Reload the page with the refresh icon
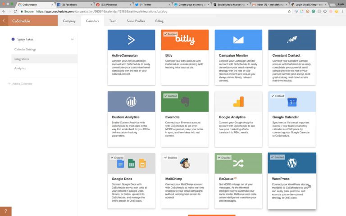The width and height of the screenshot is (346, 216). [x=15, y=11]
